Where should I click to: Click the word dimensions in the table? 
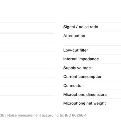pos(97,95)
